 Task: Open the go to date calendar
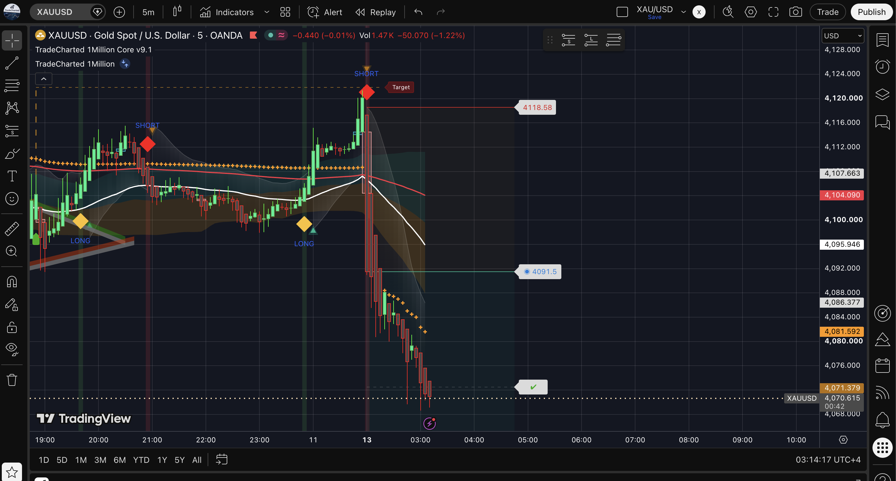(x=222, y=460)
